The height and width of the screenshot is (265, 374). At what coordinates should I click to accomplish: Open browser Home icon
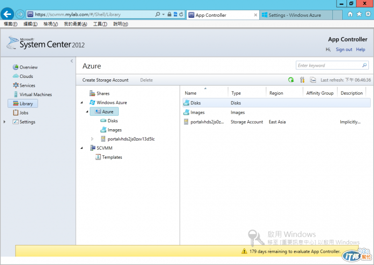(350, 14)
